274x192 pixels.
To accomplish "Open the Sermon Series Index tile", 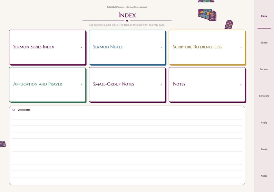I will point(47,47).
